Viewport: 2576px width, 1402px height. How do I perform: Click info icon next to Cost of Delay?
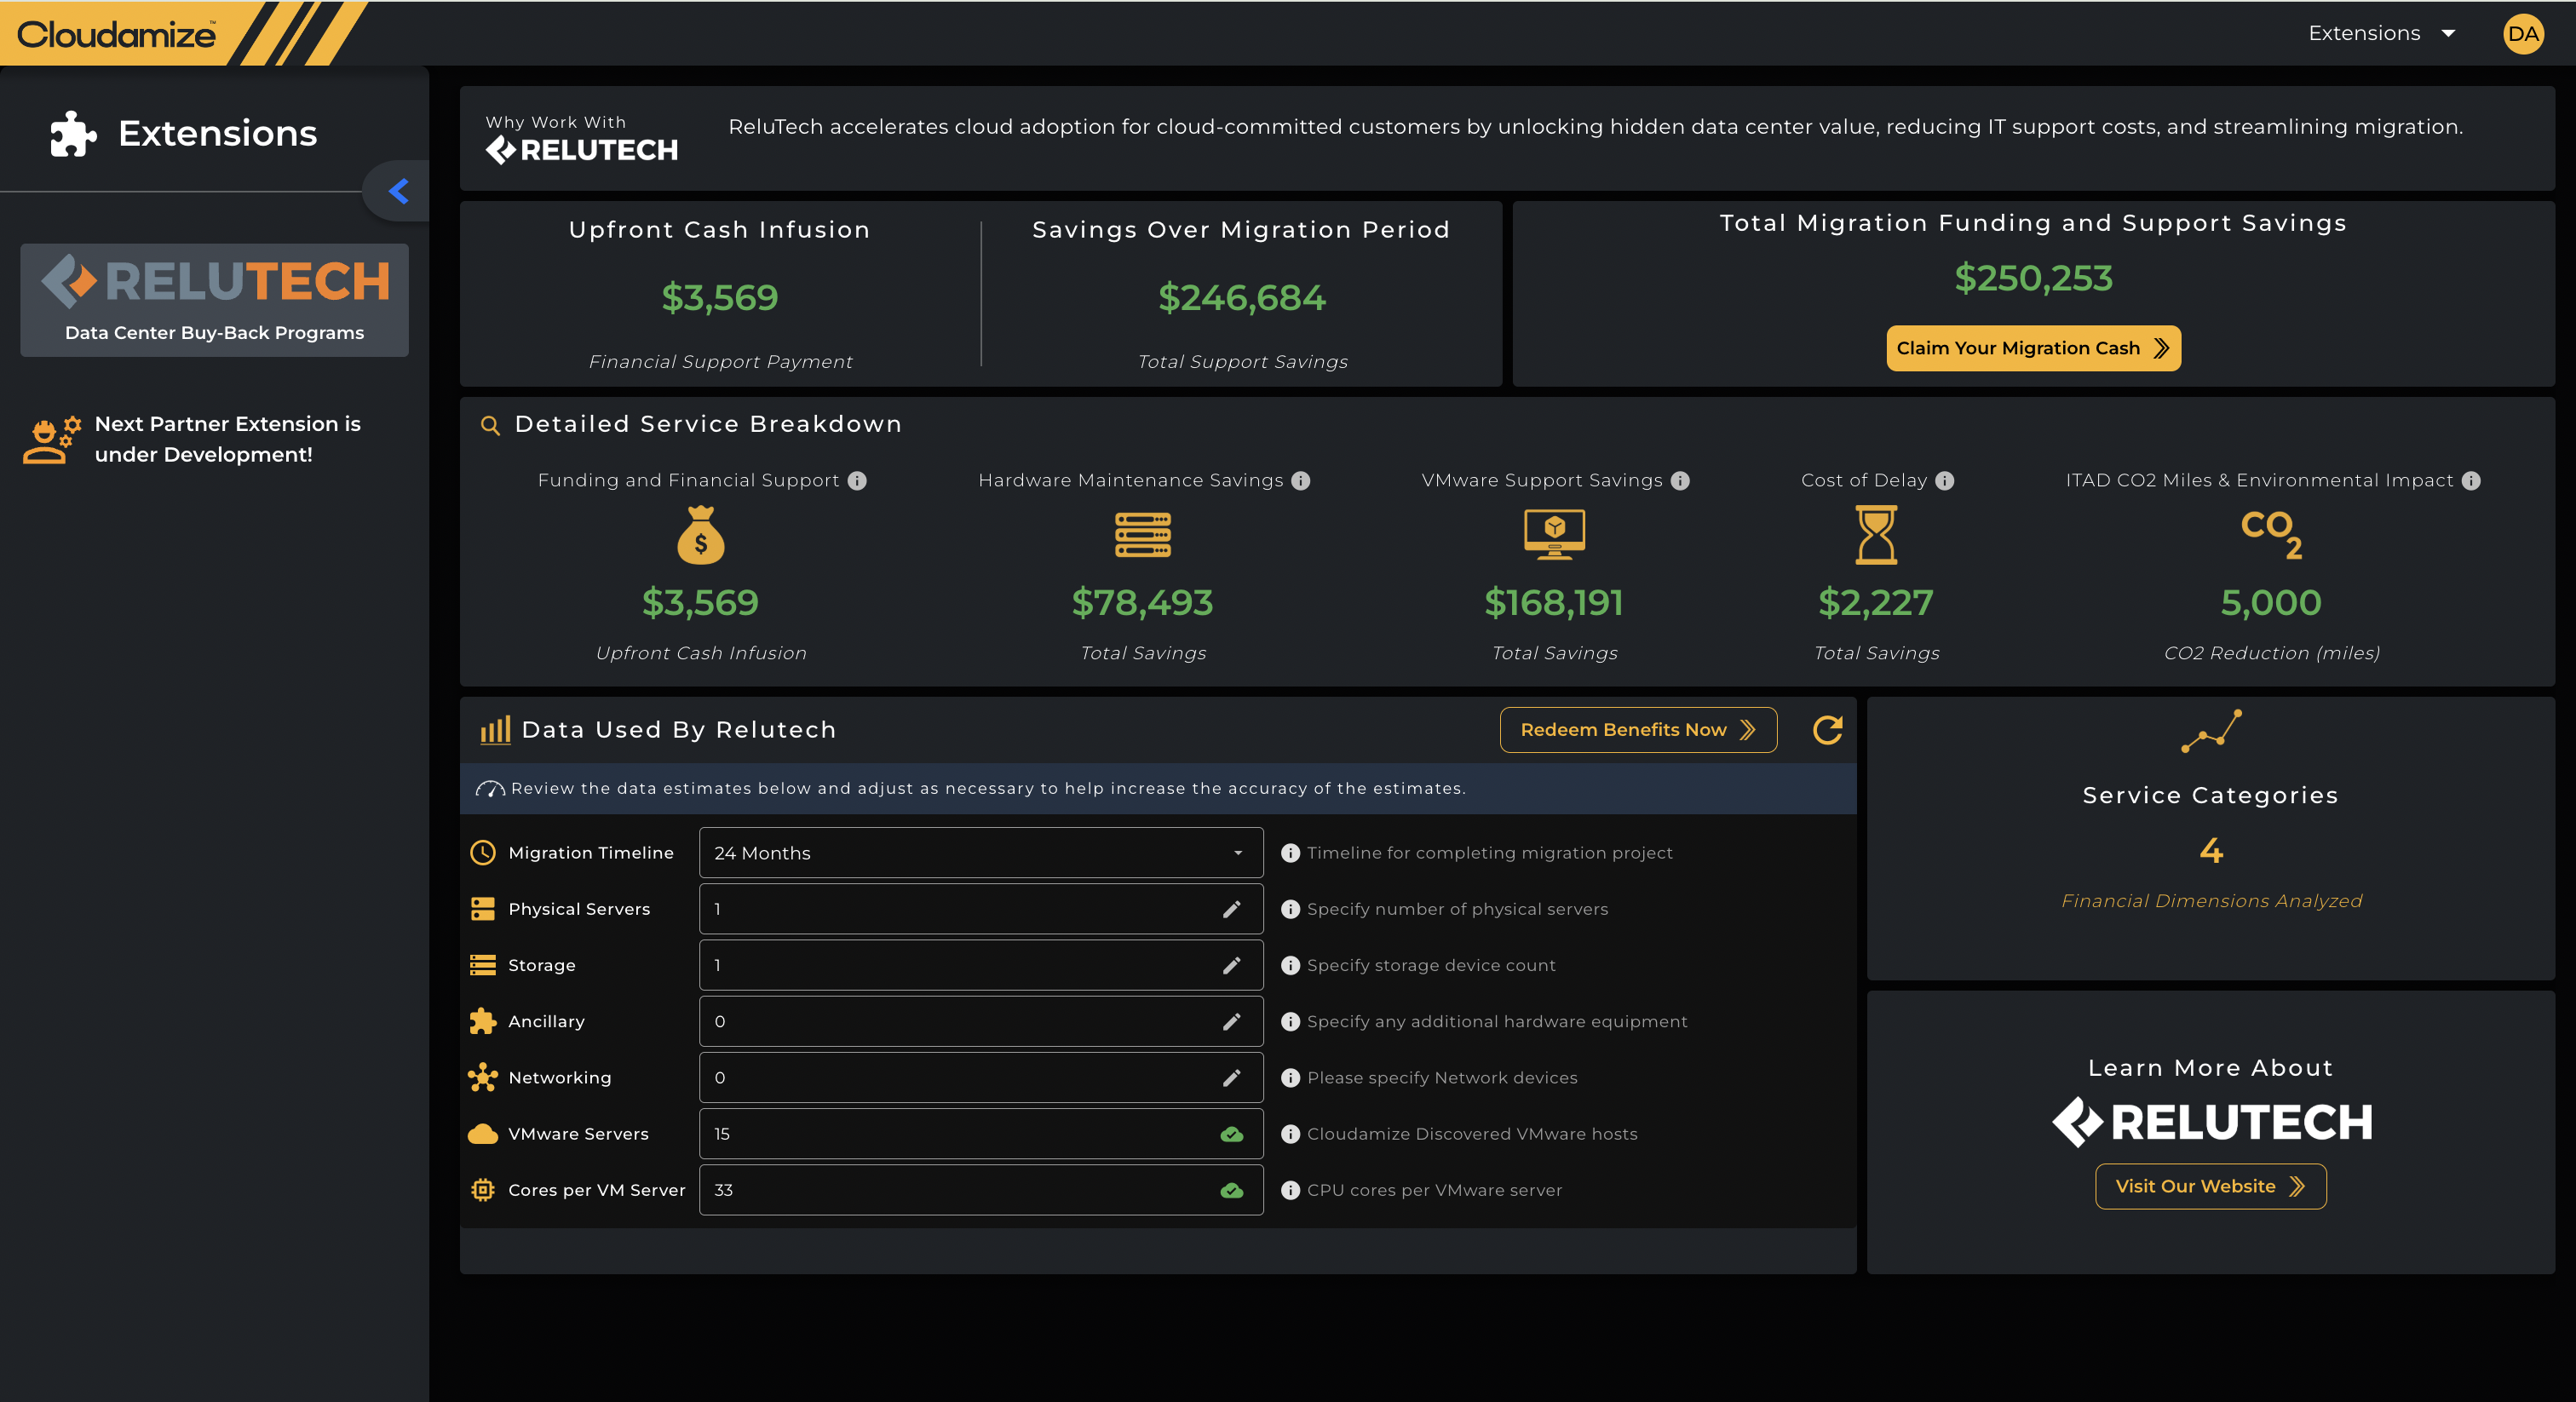(1944, 481)
